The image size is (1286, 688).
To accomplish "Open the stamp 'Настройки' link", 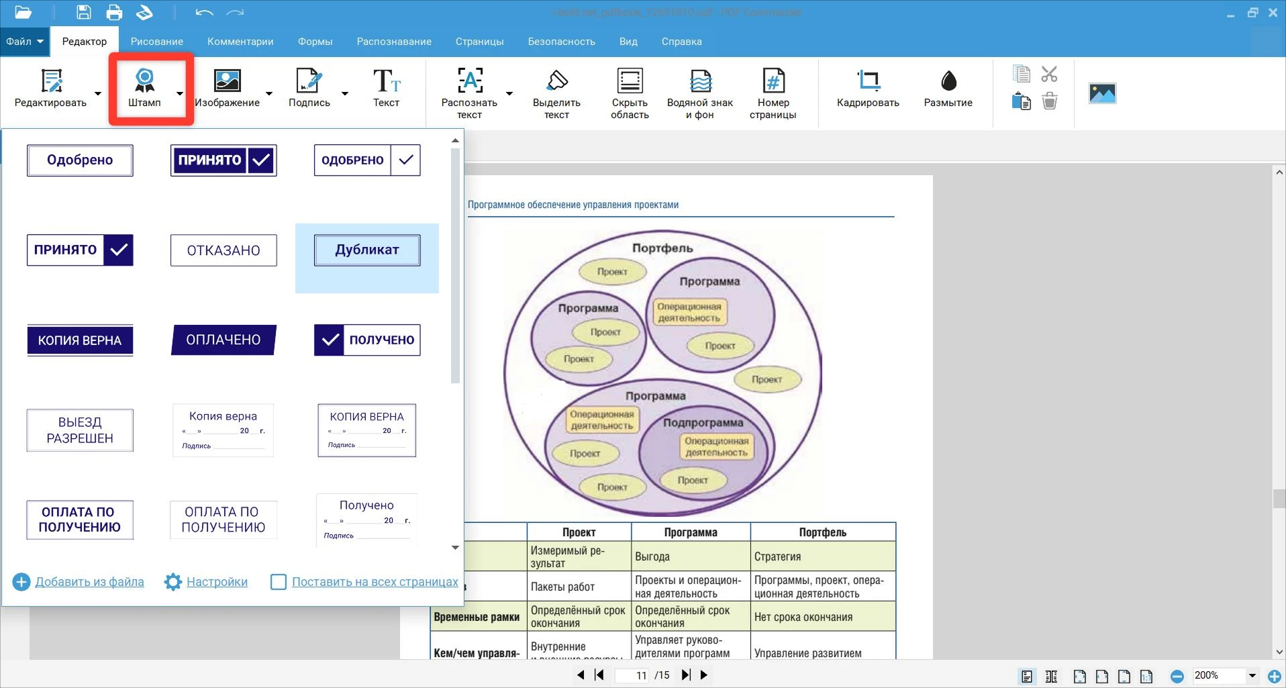I will point(217,582).
